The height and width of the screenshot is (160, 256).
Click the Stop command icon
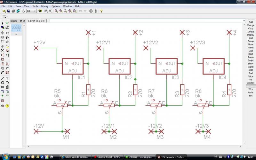(91, 11)
